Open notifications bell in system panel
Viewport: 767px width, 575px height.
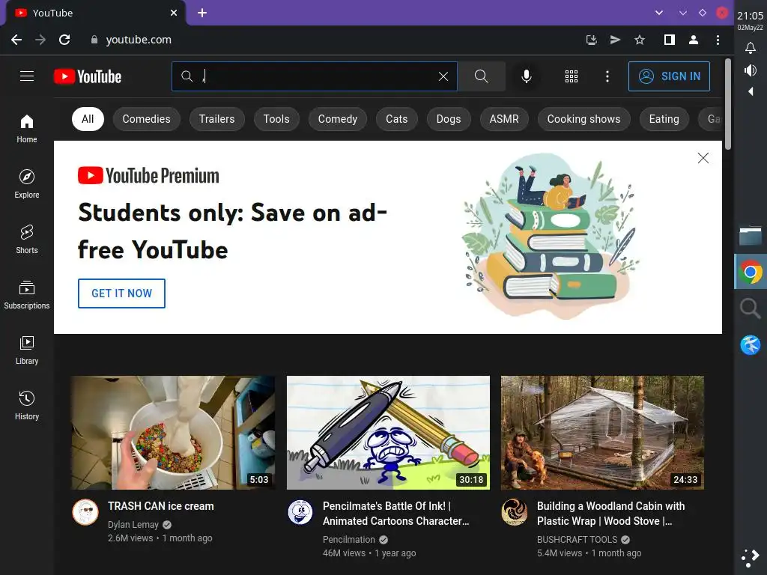750,47
